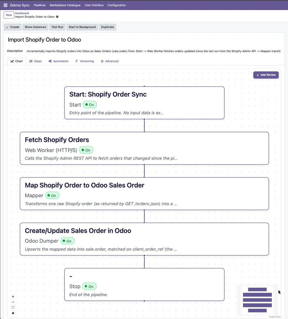
Task: Click the Add Worker button
Action: [266, 75]
